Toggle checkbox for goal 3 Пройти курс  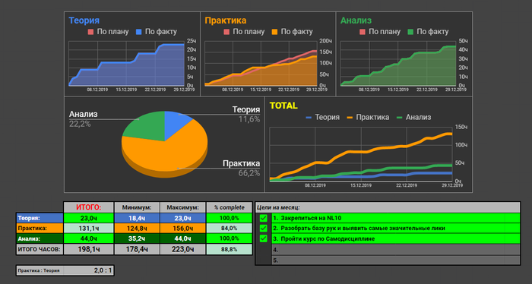(x=263, y=238)
